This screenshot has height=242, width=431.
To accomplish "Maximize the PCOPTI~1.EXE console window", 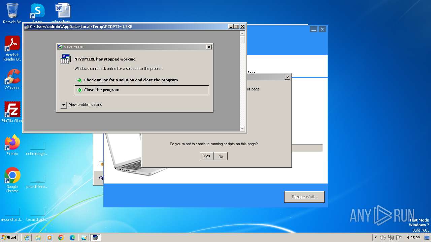I will (x=236, y=27).
